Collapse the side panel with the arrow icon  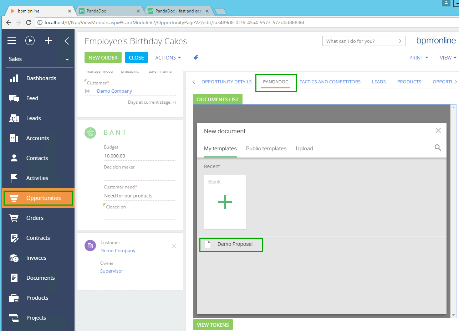point(67,41)
